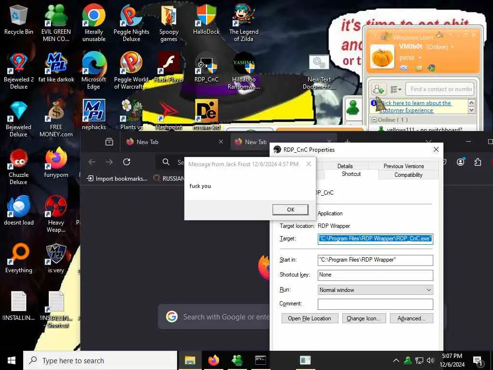Open File Explorer from the taskbar
Image resolution: width=493 pixels, height=370 pixels.
(190, 360)
